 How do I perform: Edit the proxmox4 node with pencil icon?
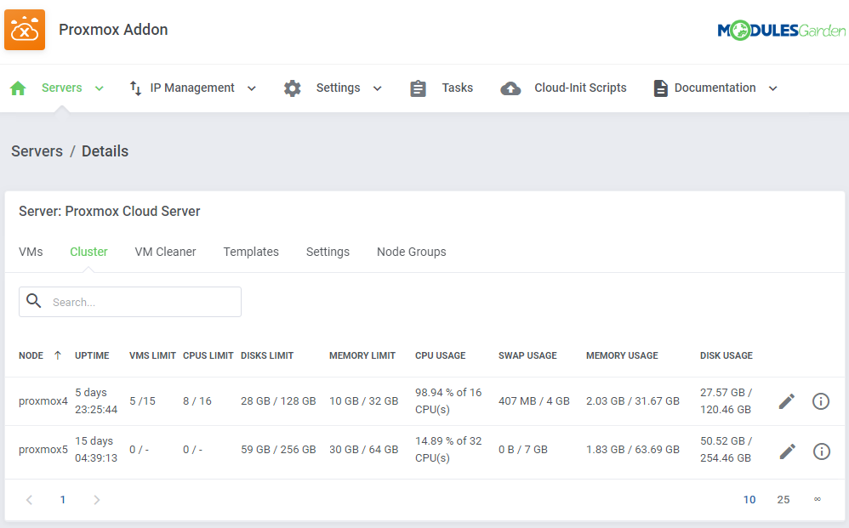tap(787, 401)
